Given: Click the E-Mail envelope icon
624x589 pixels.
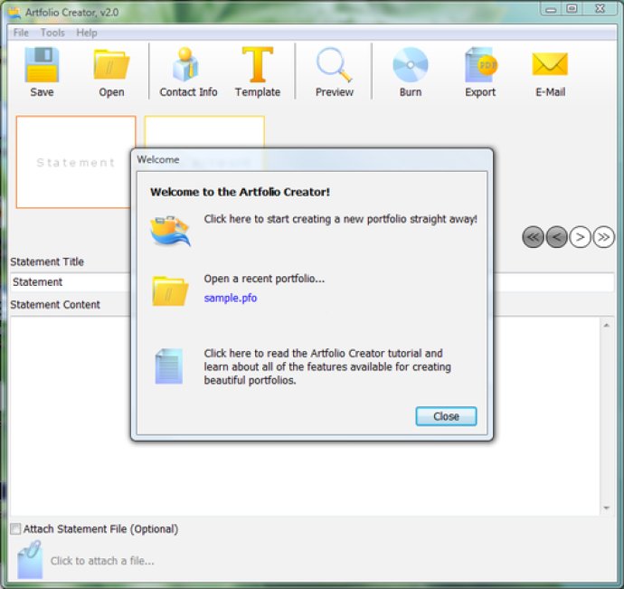Looking at the screenshot, I should pos(550,64).
